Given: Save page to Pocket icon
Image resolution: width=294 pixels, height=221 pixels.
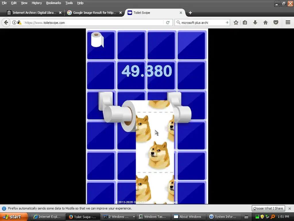Looking at the screenshot, I should coord(276,22).
